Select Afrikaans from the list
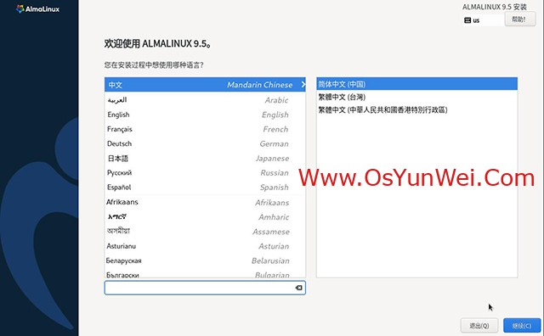Viewport: 544px width, 336px height. tap(205, 202)
